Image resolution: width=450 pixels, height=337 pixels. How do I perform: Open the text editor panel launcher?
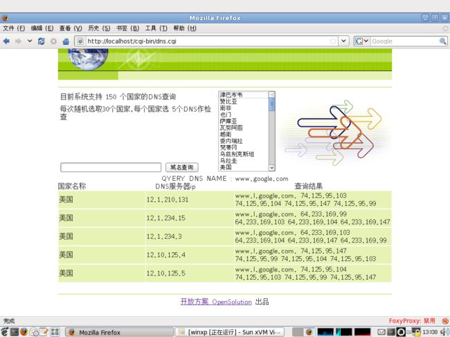tap(44, 332)
